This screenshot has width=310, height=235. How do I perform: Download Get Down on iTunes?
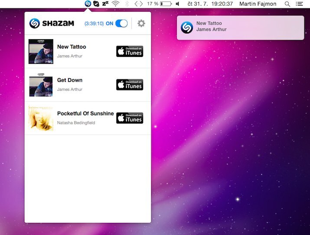point(130,85)
